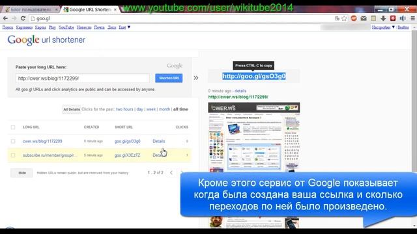This screenshot has width=417, height=234.
Task: Open the Chrome hamburger menu
Action: coord(412,18)
